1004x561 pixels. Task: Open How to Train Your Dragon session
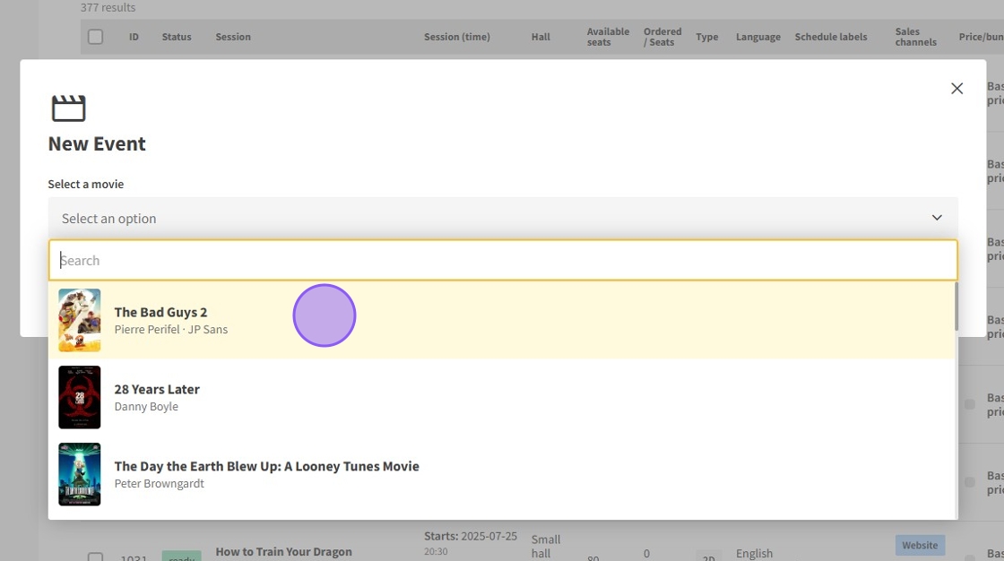283,551
